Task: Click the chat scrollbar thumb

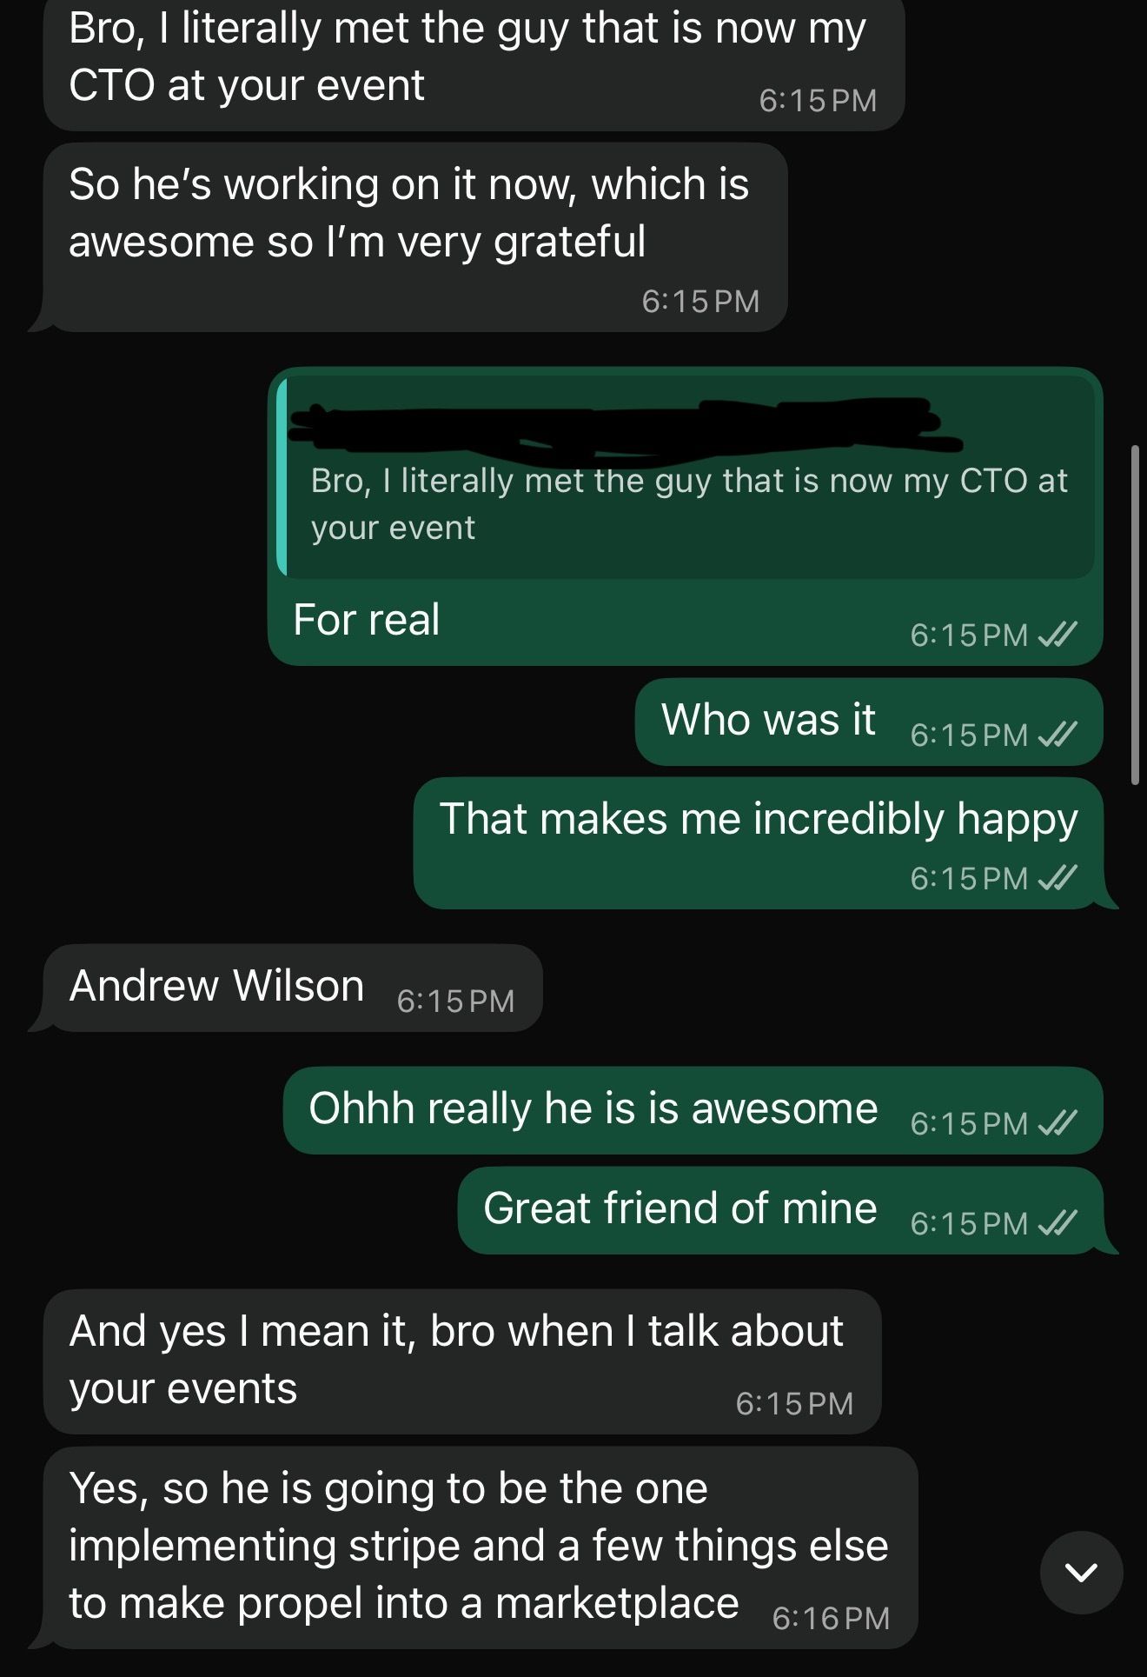Action: tap(1135, 616)
